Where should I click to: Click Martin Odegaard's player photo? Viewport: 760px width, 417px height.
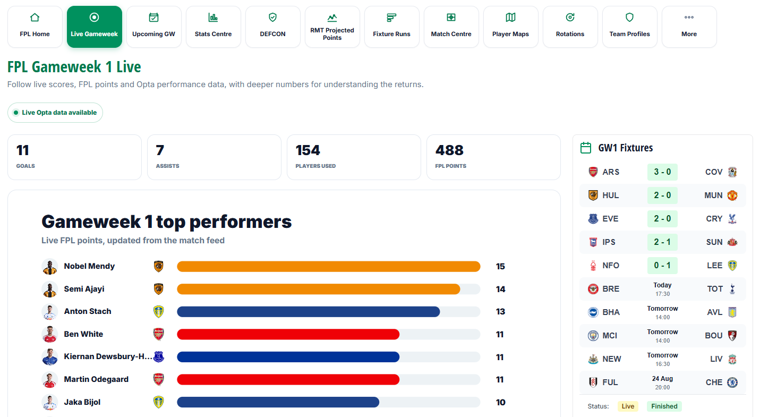(x=49, y=380)
